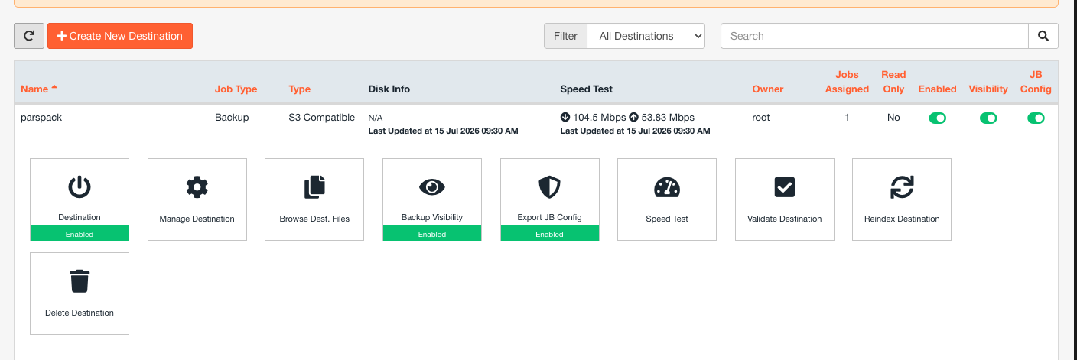Click the Filter label button
The width and height of the screenshot is (1077, 360).
coord(565,36)
